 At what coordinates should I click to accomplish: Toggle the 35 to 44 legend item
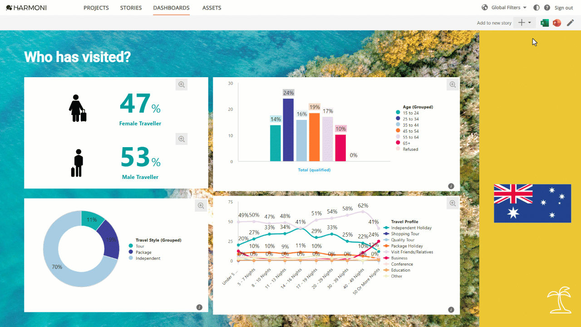(408, 125)
